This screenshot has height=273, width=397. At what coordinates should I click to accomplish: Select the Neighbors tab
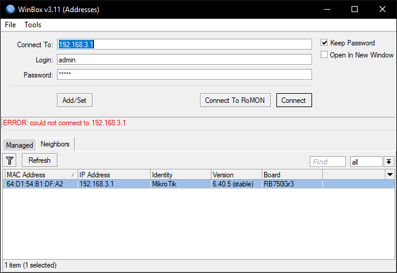pyautogui.click(x=55, y=144)
